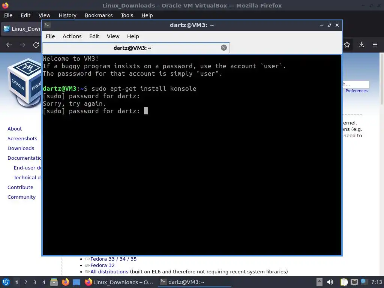This screenshot has width=384, height=288.
Task: Switch to Linux_Downloads Firefox taskbar window
Action: coord(119,282)
